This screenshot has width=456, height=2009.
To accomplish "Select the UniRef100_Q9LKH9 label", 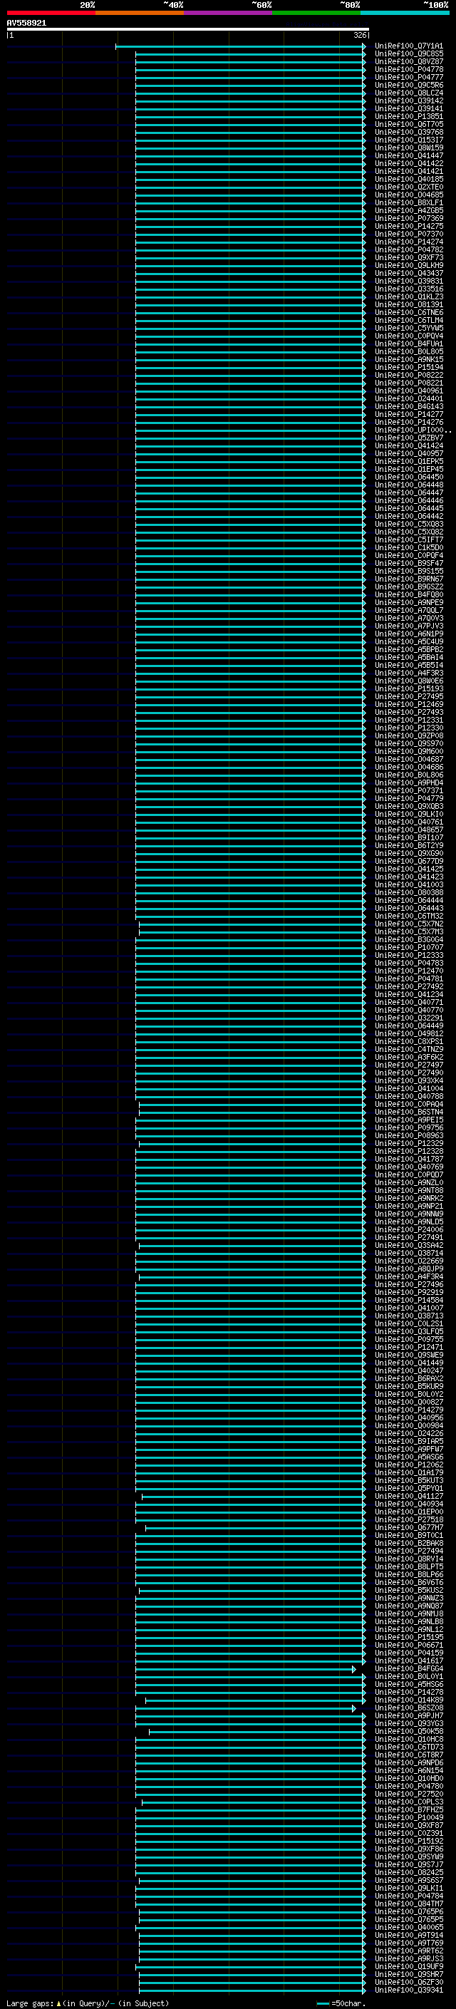I will tap(408, 265).
